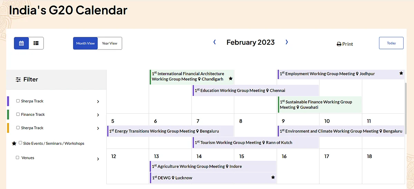
Task: Click star on Employment Working Group Jodhpur event
Action: pyautogui.click(x=401, y=73)
